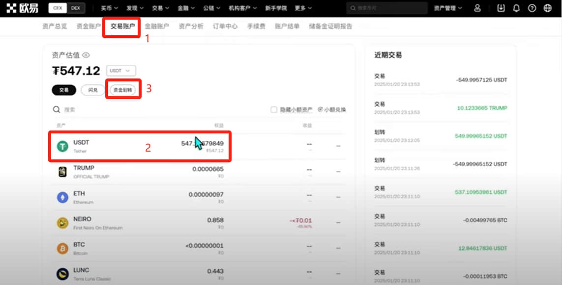Viewport: 562px width, 285px height.
Task: Click the USDT Tether coin icon
Action: (x=63, y=146)
